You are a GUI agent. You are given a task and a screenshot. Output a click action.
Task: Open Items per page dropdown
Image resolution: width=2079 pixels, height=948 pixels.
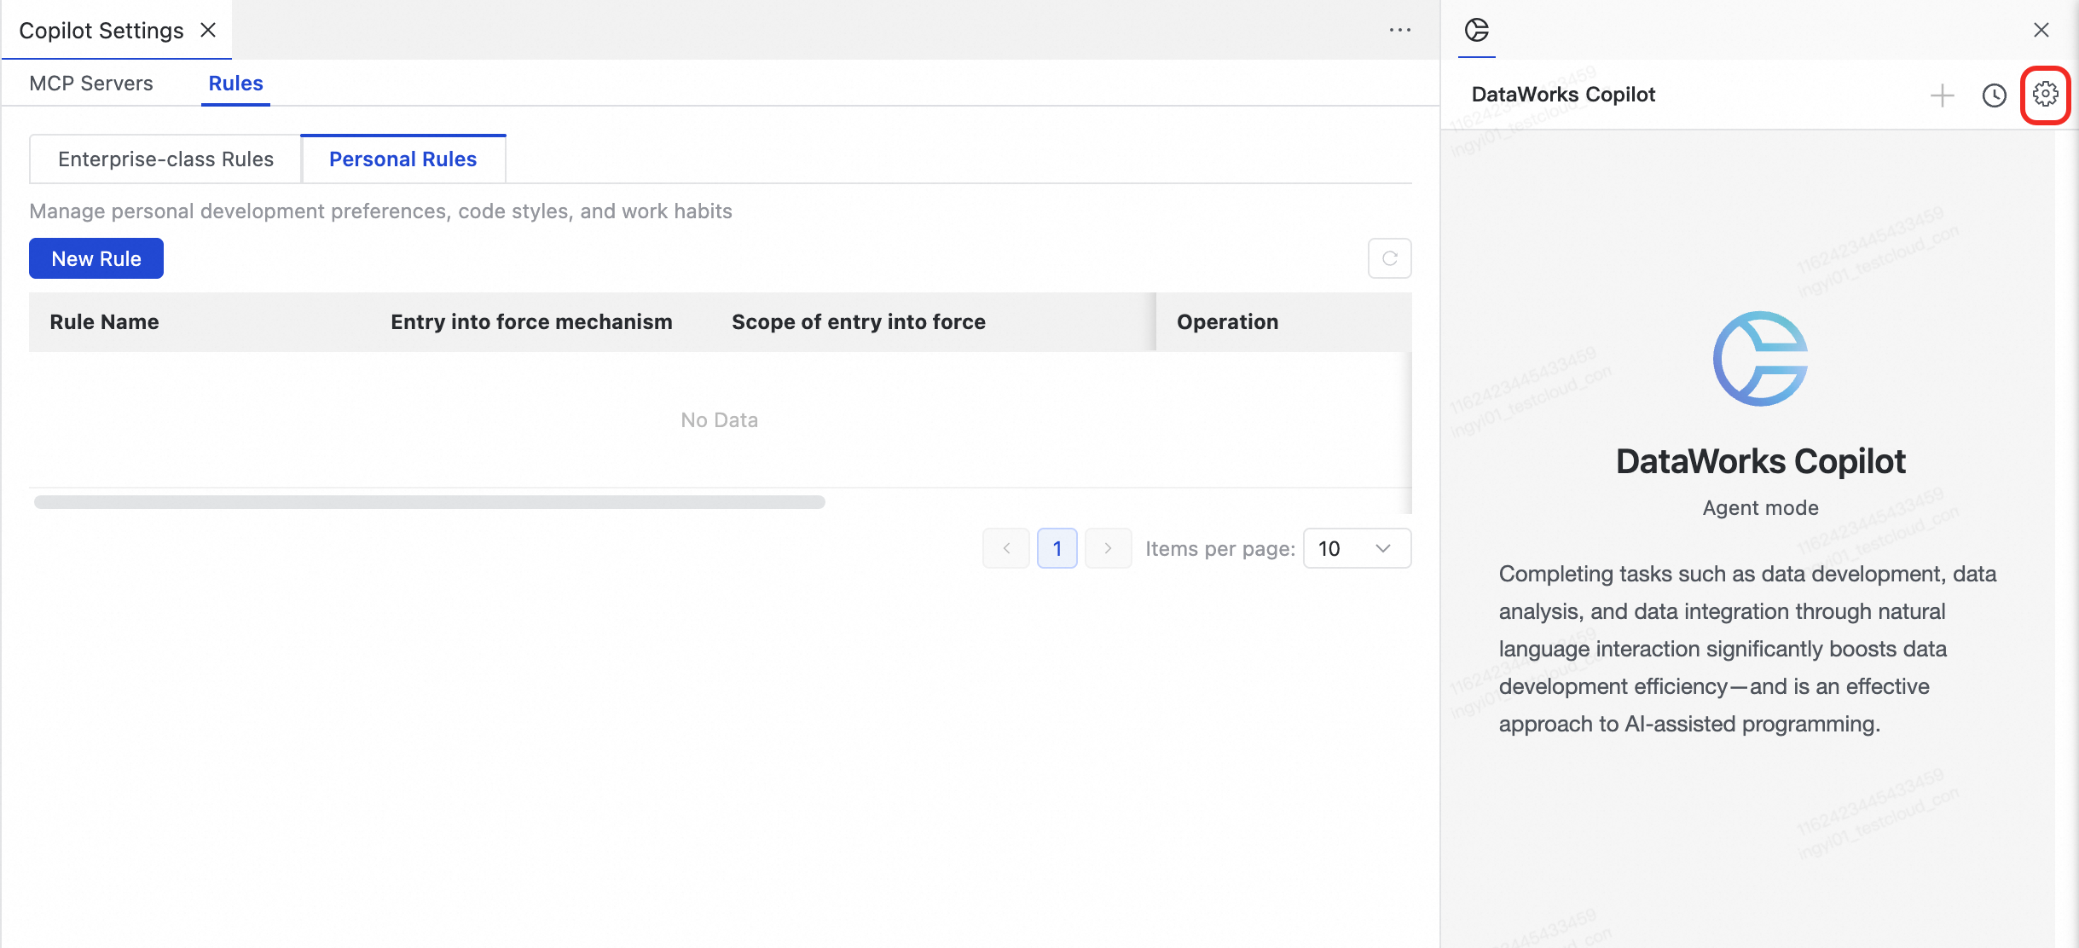pos(1356,548)
